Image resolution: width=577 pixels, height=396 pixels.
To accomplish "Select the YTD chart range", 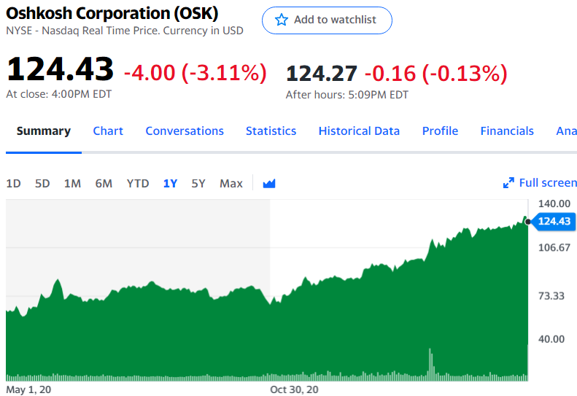I will point(138,183).
